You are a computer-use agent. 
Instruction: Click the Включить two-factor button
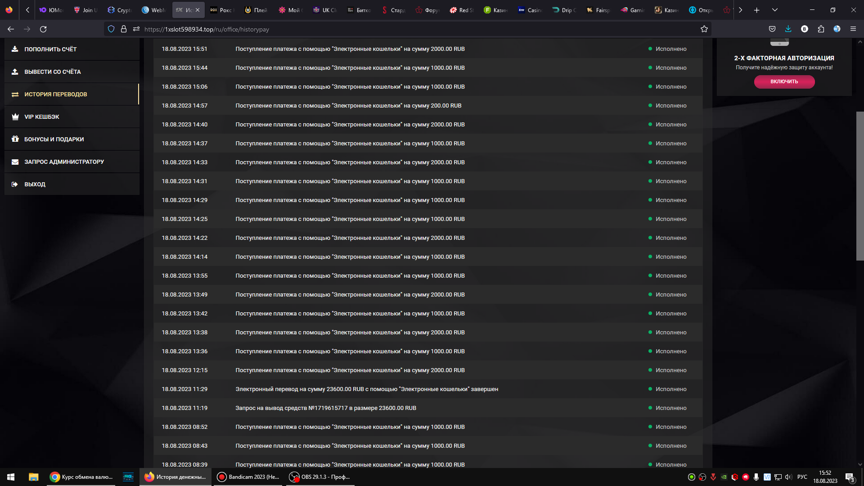[x=784, y=81]
